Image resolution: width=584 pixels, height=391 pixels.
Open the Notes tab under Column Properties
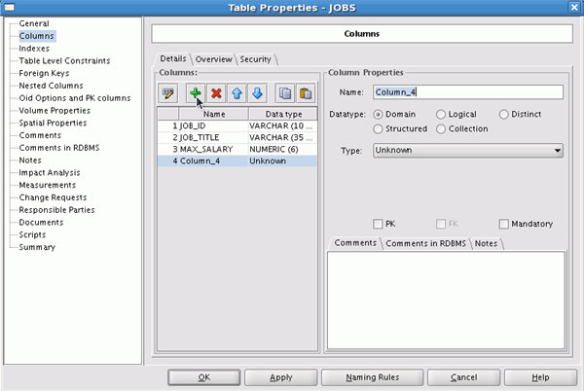click(486, 243)
